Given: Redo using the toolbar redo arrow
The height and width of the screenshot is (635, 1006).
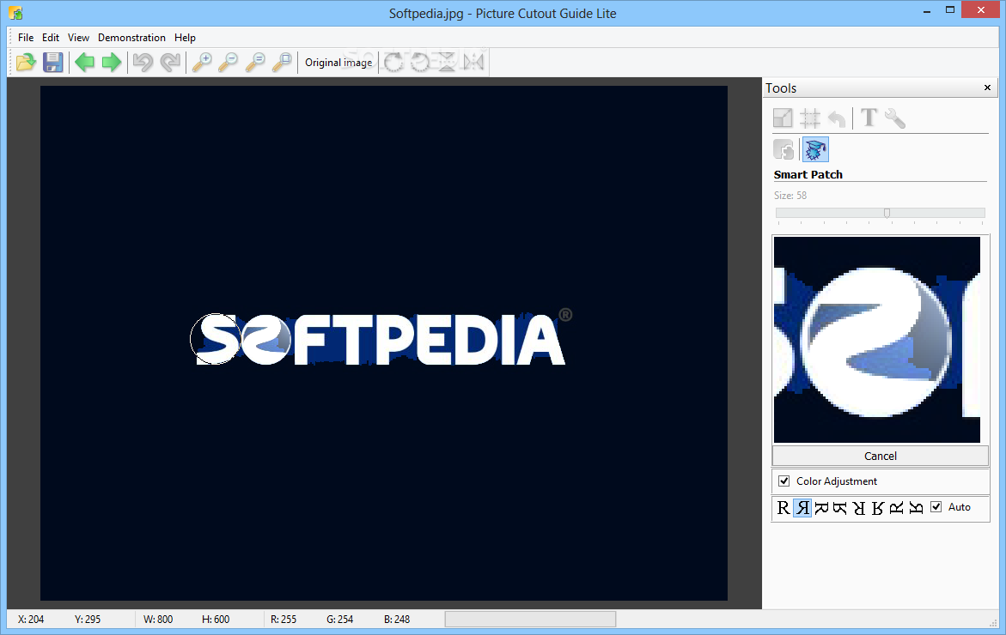Looking at the screenshot, I should (x=170, y=62).
